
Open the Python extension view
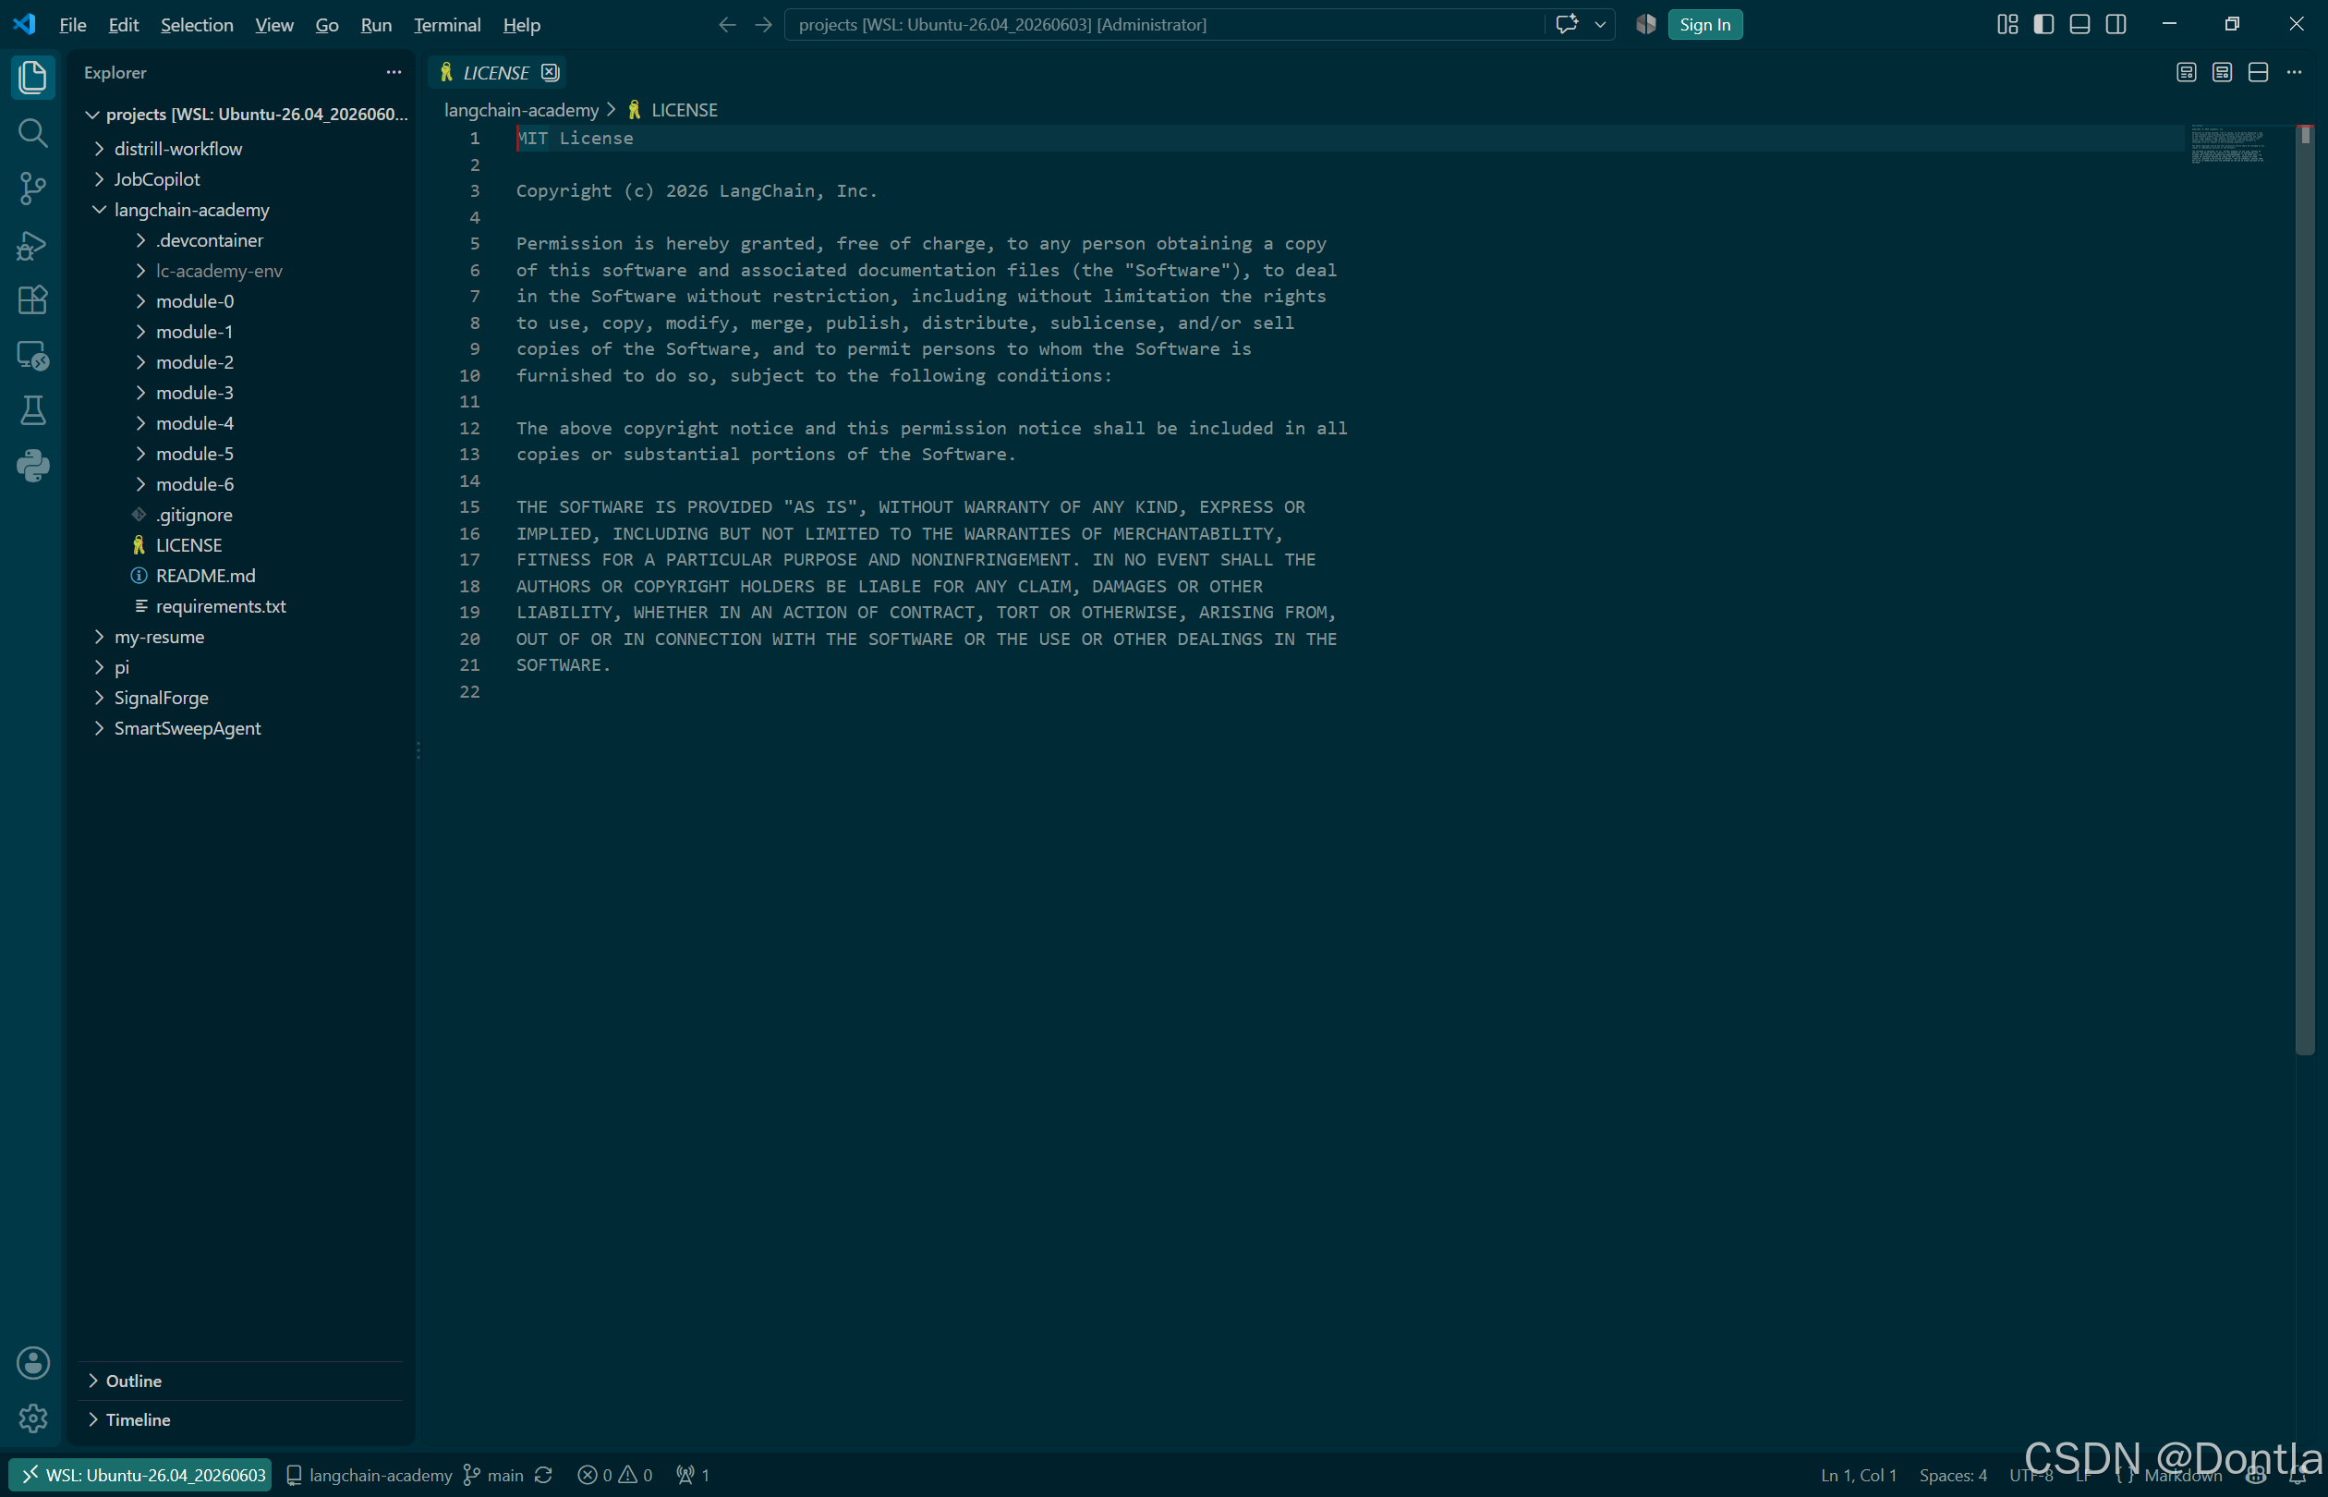coord(33,466)
